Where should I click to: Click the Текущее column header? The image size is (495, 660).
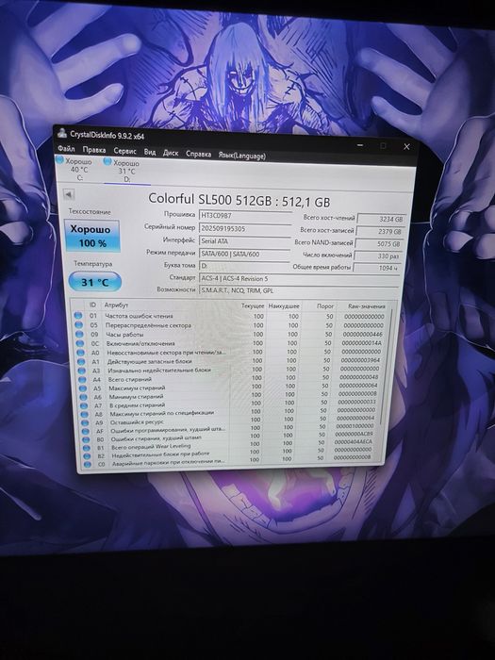252,306
